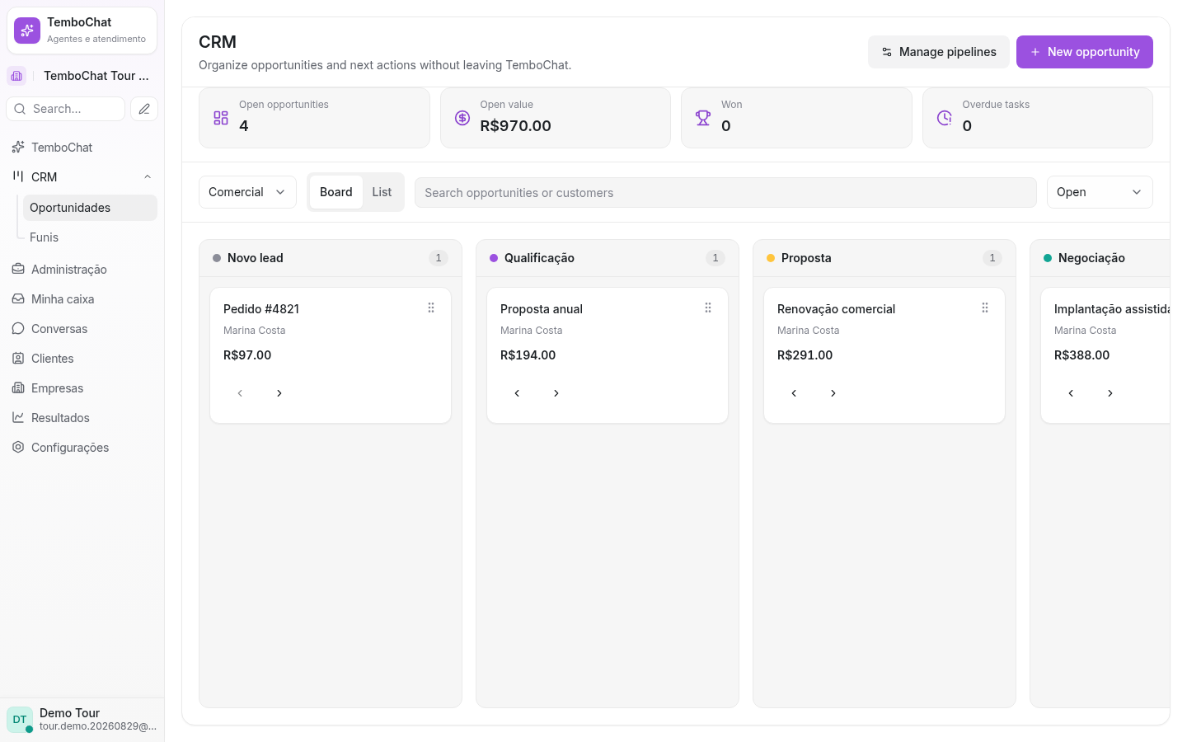Open Conversas section
This screenshot has width=1187, height=742.
click(82, 329)
